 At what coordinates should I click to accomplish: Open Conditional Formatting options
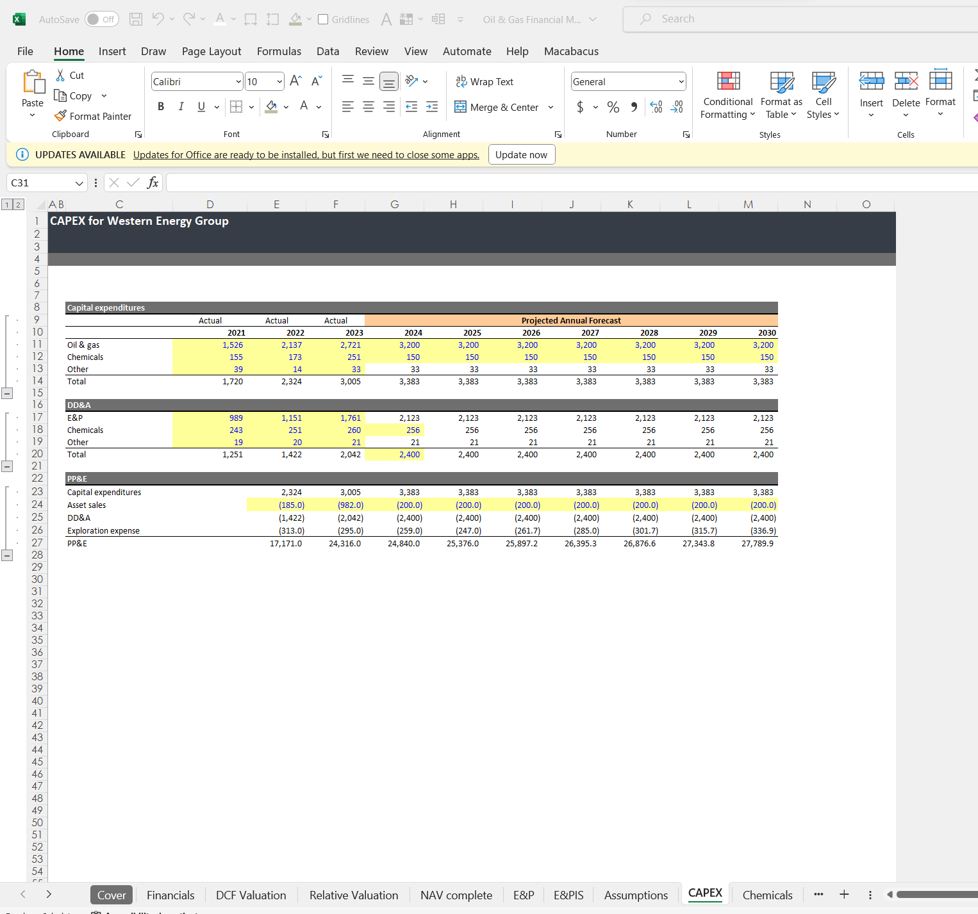[727, 96]
